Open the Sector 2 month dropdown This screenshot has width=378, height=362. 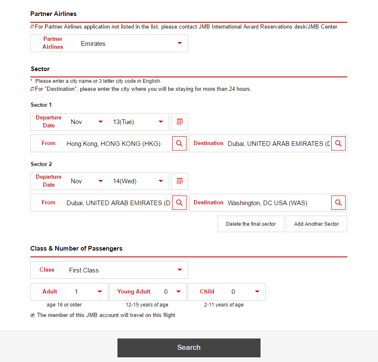tap(87, 181)
